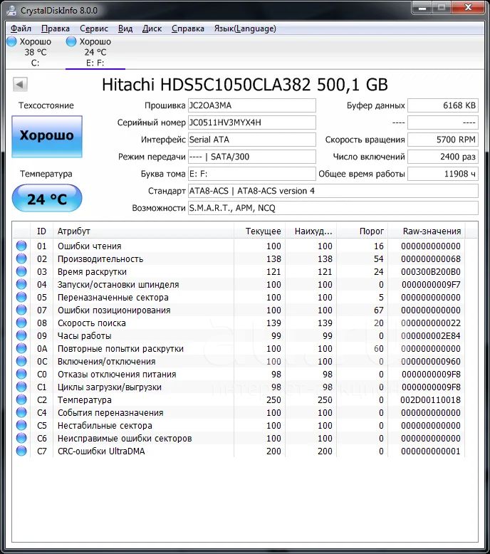This screenshot has width=490, height=554.
Task: Close the CrystalDiskInfo window
Action: (x=468, y=7)
